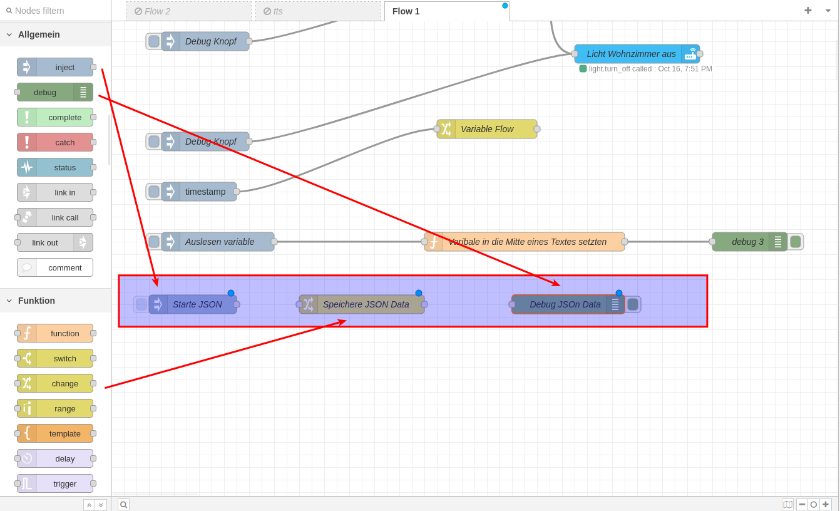The width and height of the screenshot is (840, 511).
Task: Add a new flow with plus button
Action: [x=807, y=11]
